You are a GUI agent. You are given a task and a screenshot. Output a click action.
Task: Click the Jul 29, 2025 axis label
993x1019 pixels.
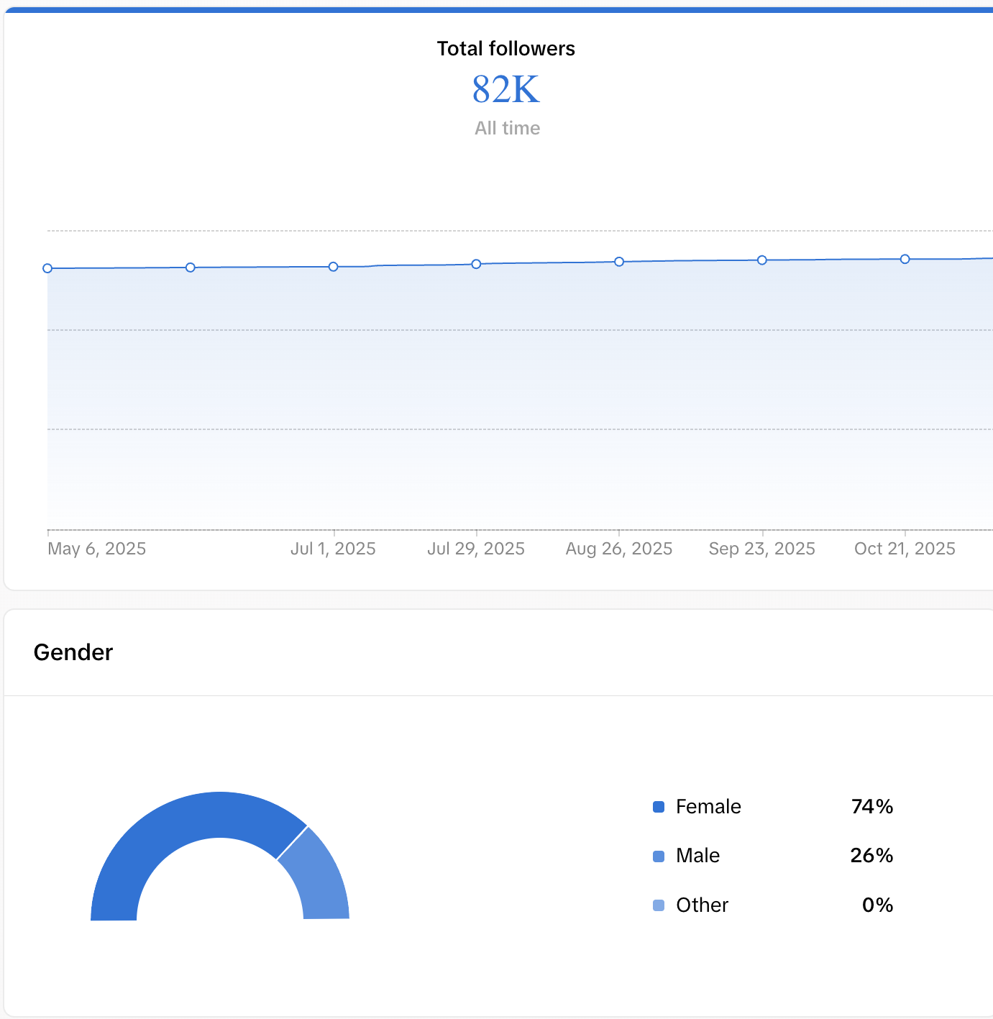coord(476,549)
